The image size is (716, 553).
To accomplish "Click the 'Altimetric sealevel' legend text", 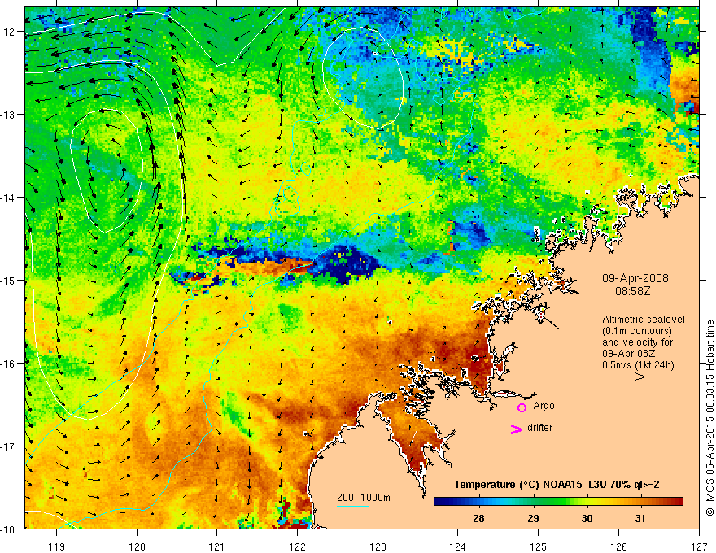I will [644, 320].
